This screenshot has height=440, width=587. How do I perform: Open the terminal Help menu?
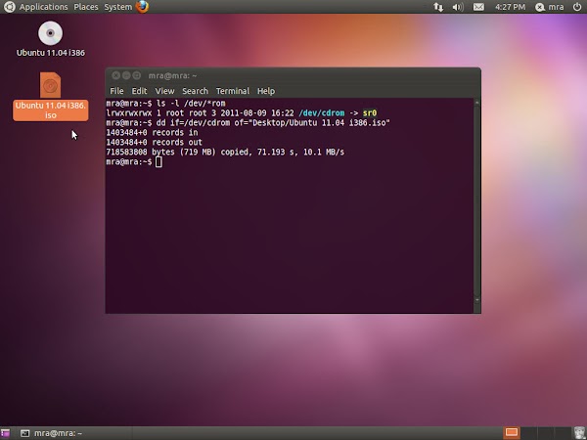pyautogui.click(x=266, y=91)
